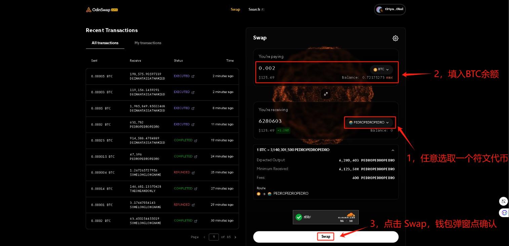Open the PEDROPEDROPEDRO receiving token dropdown

click(369, 122)
